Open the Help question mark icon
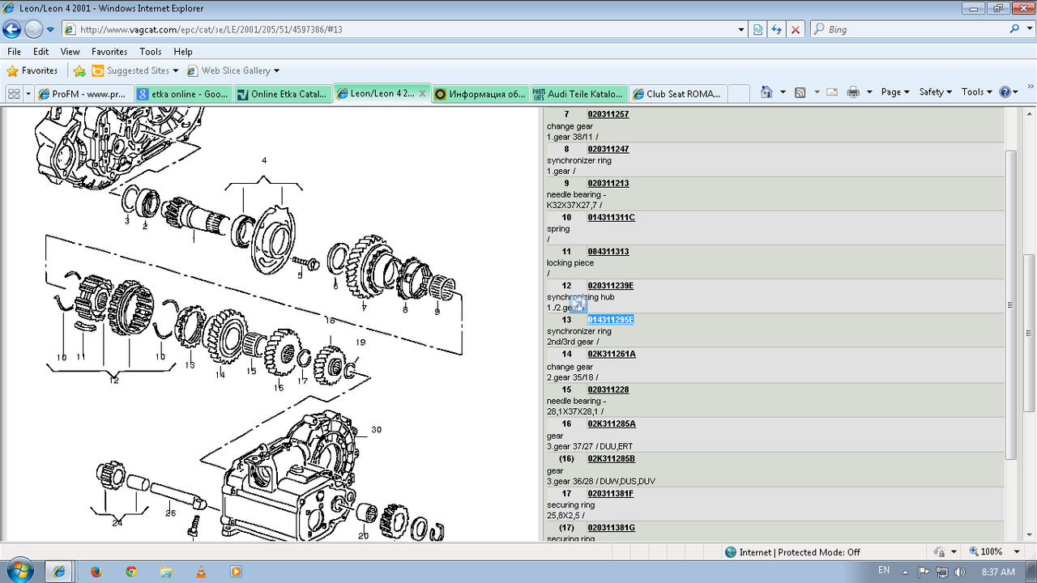1037x583 pixels. point(1005,92)
